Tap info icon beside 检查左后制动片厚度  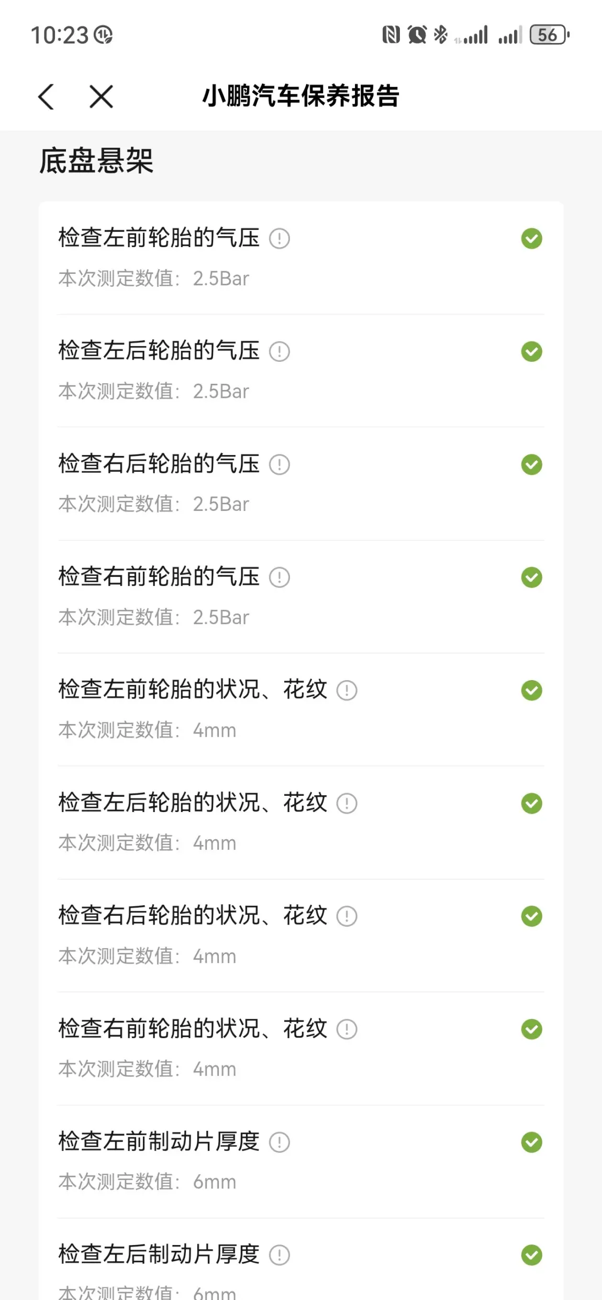coord(280,1255)
